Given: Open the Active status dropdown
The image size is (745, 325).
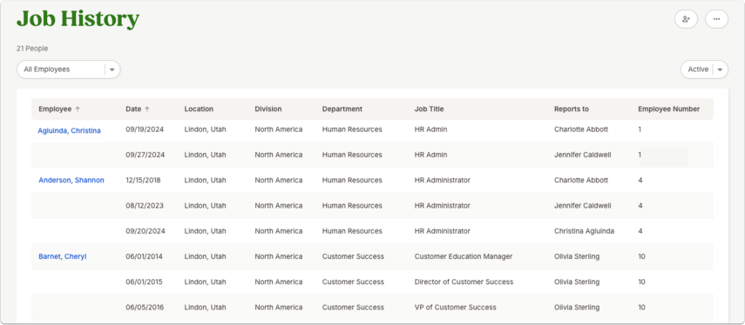Looking at the screenshot, I should 704,70.
